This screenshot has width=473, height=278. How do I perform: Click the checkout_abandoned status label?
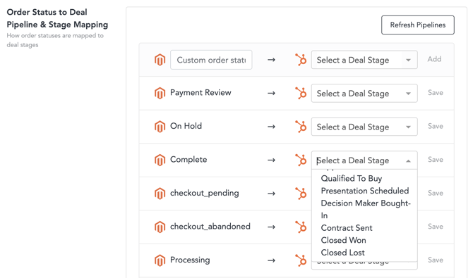coord(210,226)
